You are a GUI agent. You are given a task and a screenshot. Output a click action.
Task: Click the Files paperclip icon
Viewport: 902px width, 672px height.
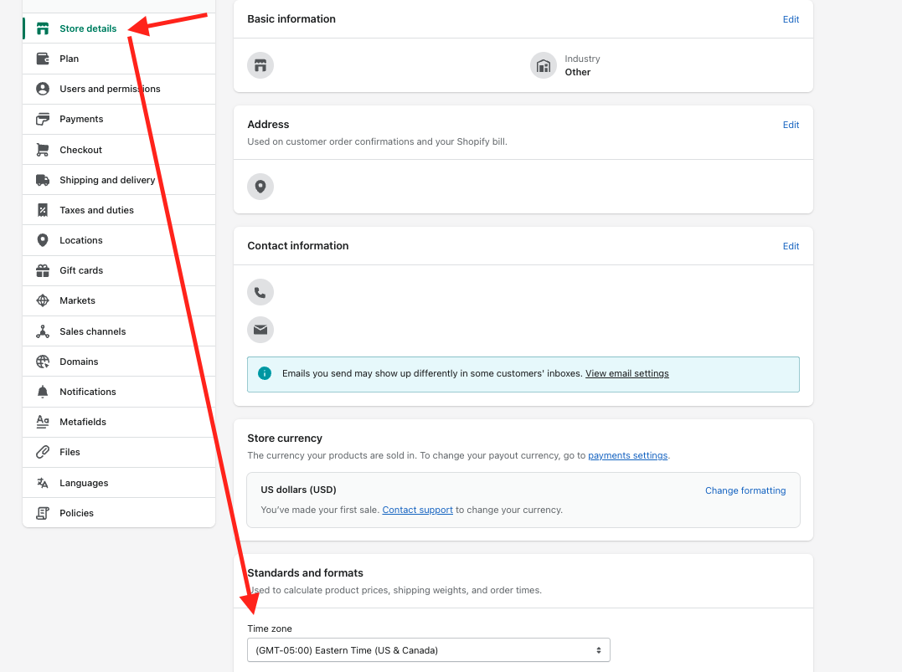click(43, 452)
